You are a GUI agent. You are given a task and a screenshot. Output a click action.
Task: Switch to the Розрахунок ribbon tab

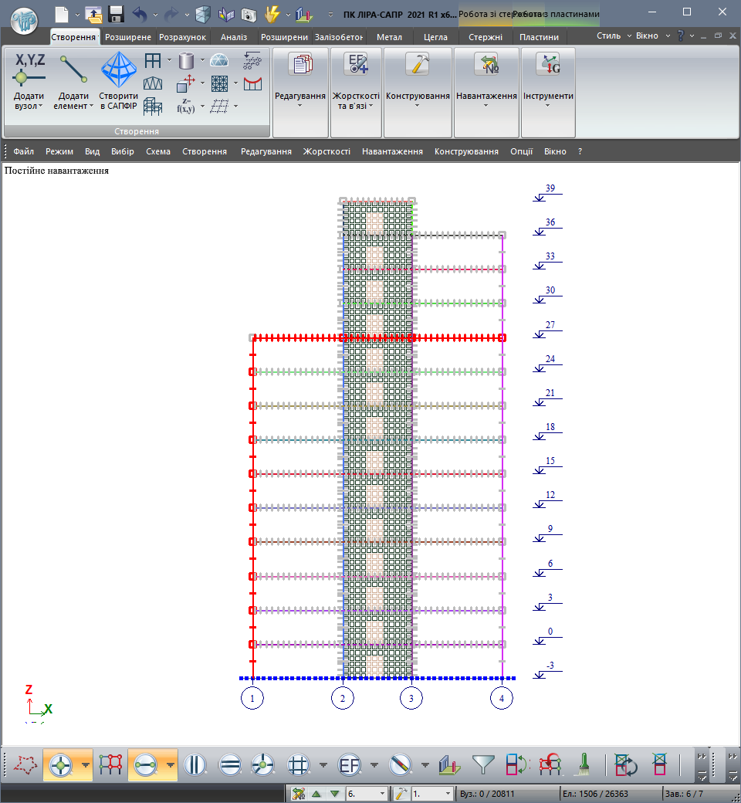coord(182,37)
